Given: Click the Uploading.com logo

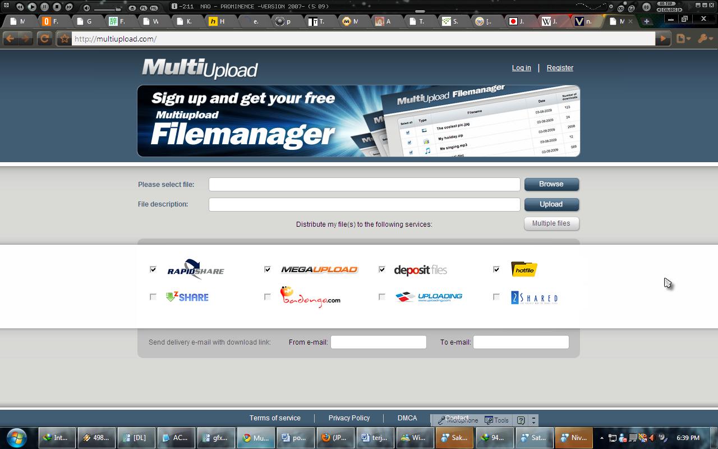Looking at the screenshot, I should coord(429,297).
